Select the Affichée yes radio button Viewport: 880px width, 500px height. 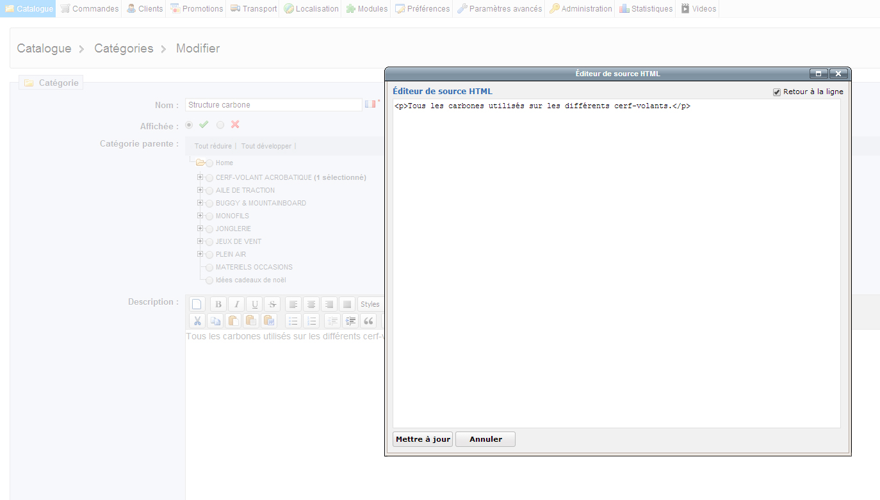click(189, 125)
